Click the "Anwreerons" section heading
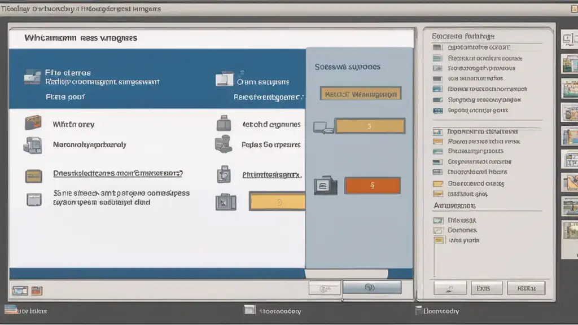This screenshot has width=578, height=325. (454, 205)
